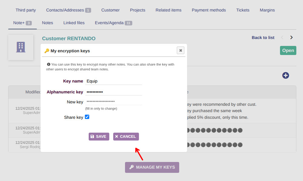Cancel the encryption key dialog

(126, 137)
